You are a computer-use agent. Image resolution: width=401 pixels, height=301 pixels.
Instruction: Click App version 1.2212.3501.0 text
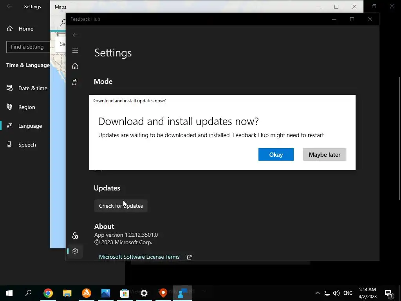(126, 235)
